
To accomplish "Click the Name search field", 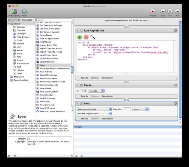I will (x=53, y=20).
